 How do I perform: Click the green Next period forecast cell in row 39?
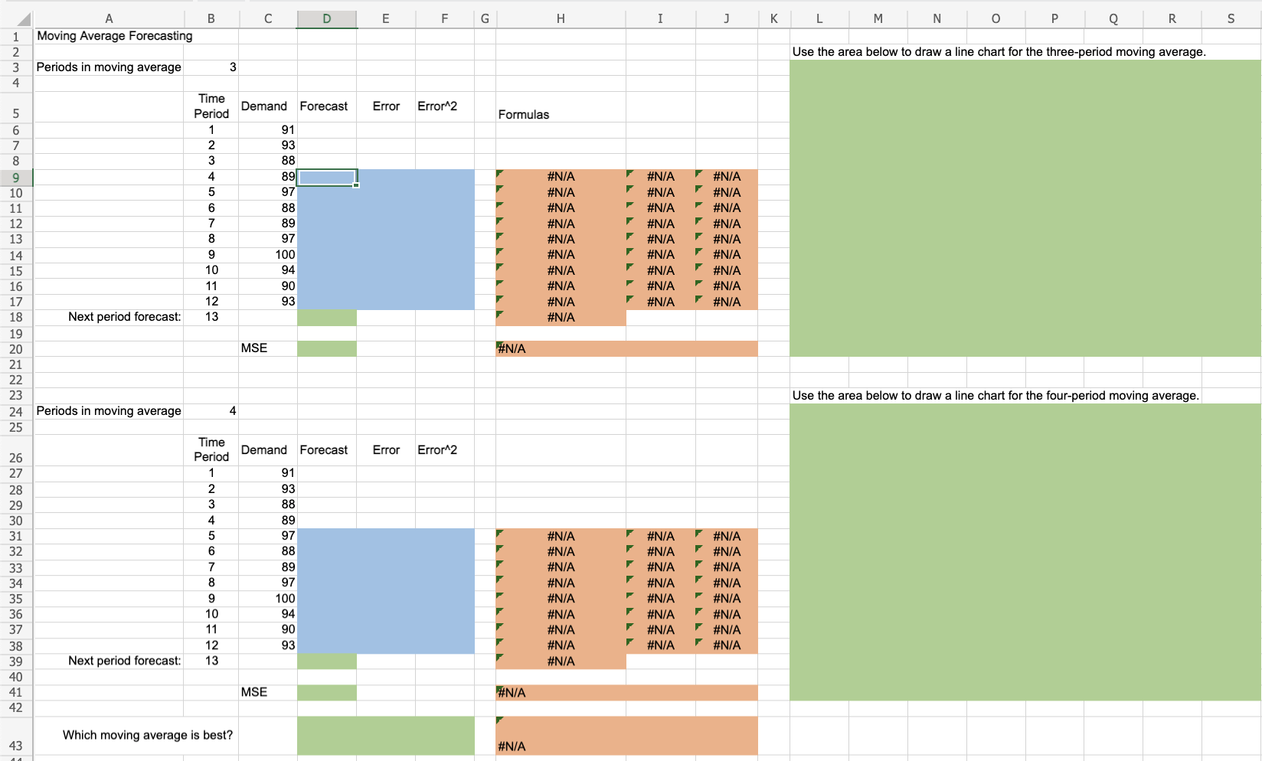click(x=326, y=661)
